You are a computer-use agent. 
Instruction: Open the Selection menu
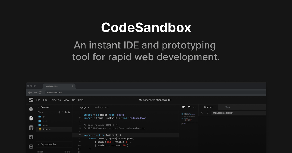(x=56, y=100)
